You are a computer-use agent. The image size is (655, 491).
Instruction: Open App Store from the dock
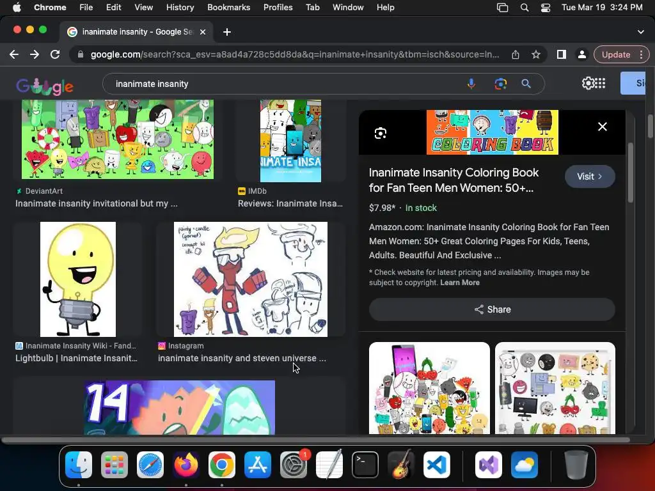coord(258,465)
